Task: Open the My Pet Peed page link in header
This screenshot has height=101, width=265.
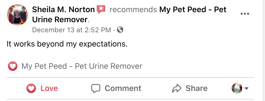Action: [129, 15]
